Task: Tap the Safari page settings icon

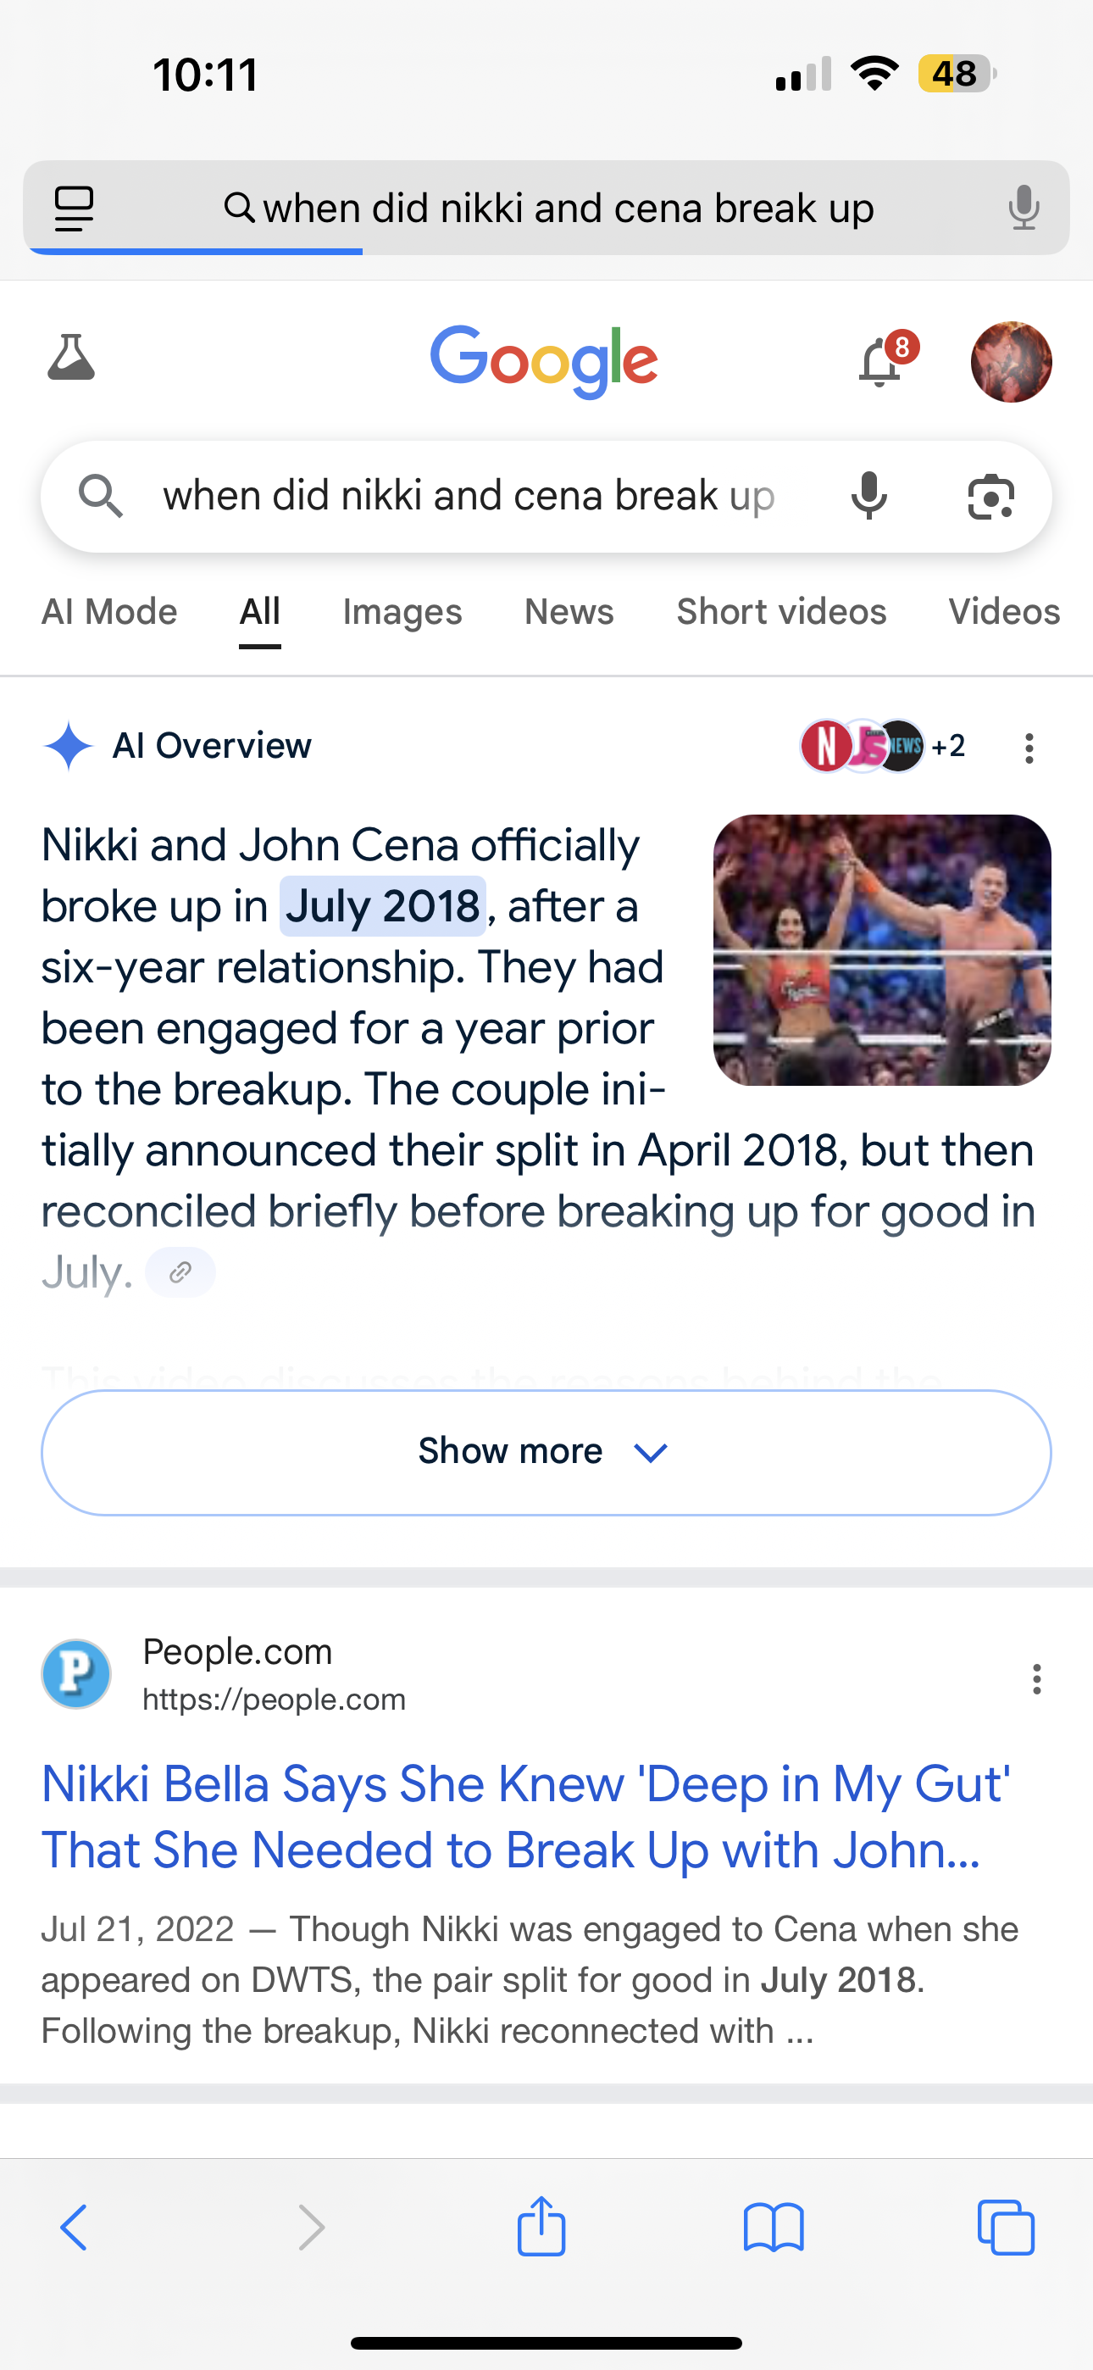Action: pos(75,208)
